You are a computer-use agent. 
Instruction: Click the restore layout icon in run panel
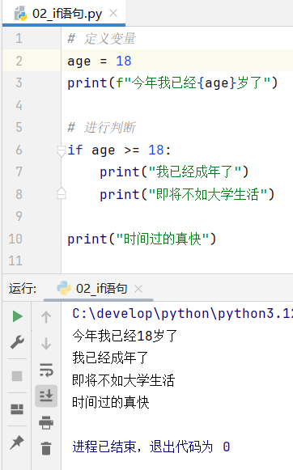[17, 409]
